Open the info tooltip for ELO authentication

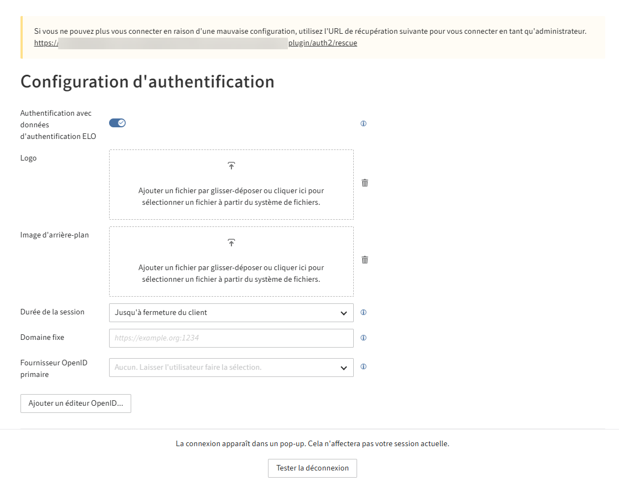[x=363, y=123]
